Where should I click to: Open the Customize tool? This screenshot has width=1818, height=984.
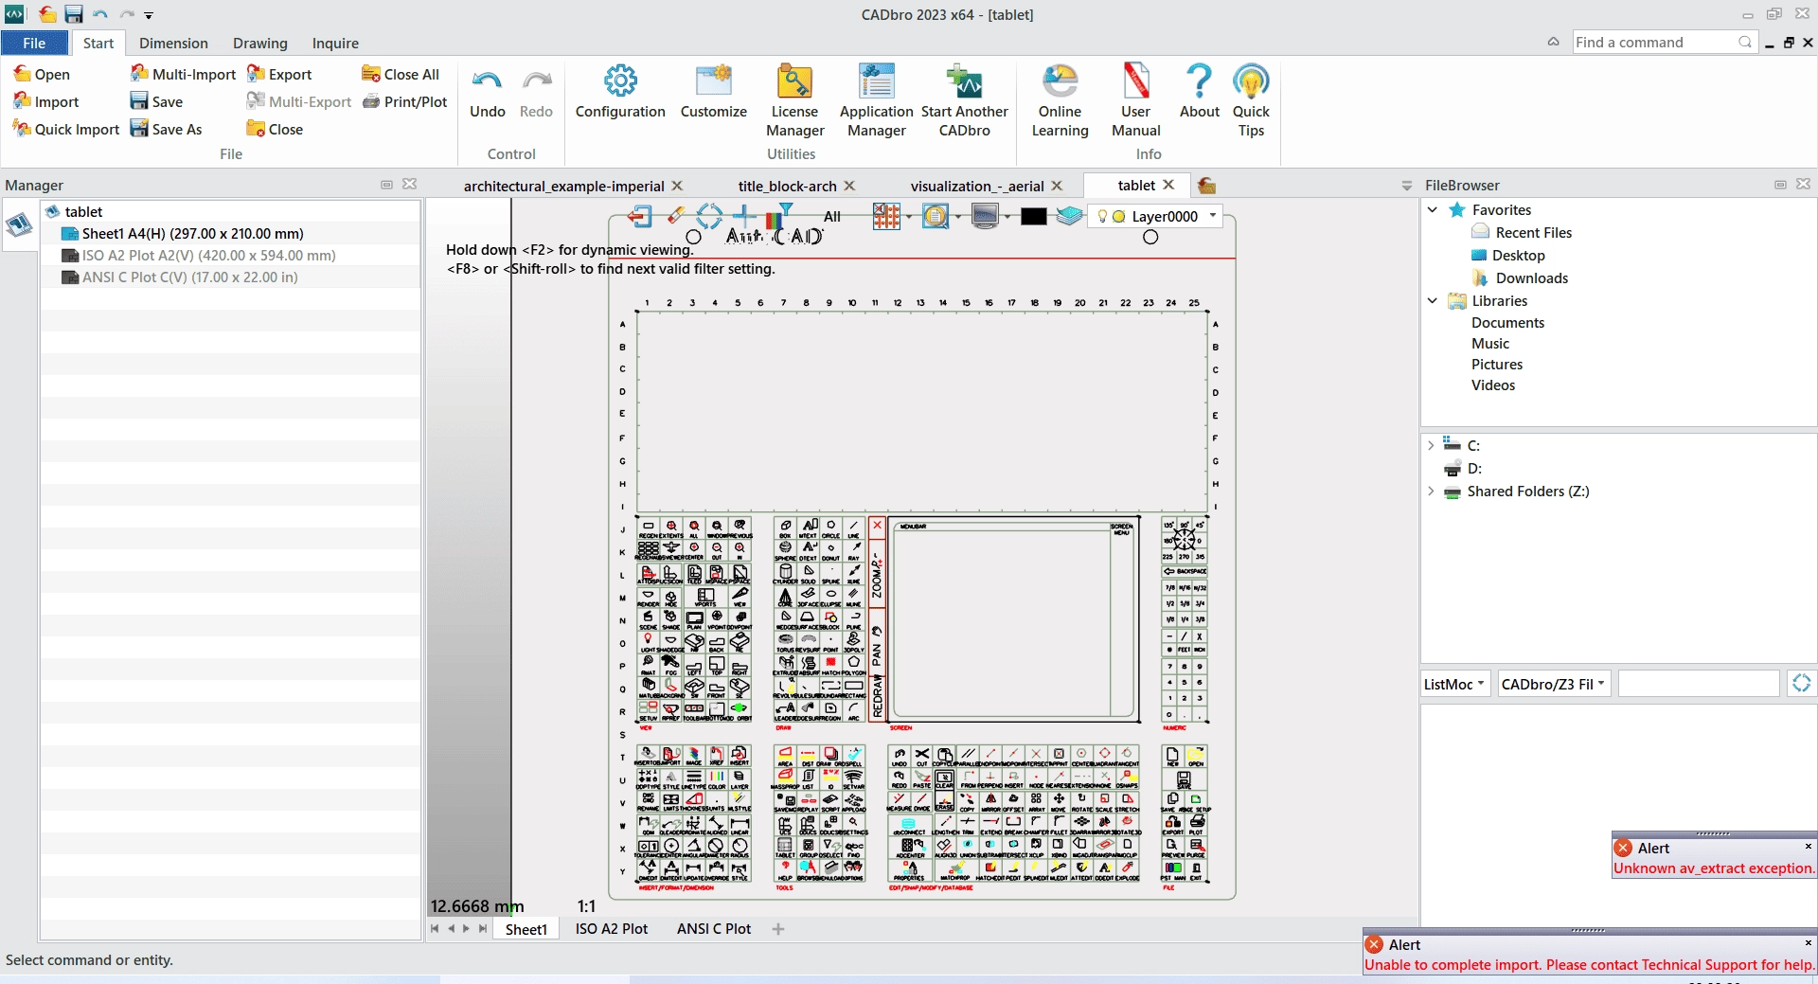coord(714,93)
